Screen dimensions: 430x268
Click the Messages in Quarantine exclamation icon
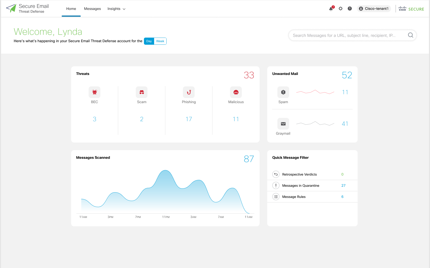pyautogui.click(x=276, y=185)
